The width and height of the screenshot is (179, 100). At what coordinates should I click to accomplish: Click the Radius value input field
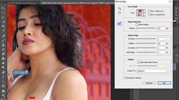tap(161, 28)
